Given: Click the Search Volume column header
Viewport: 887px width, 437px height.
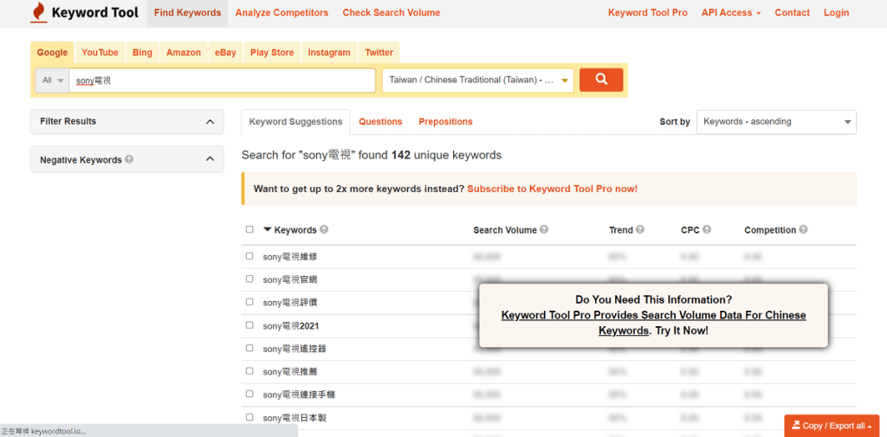Looking at the screenshot, I should [x=505, y=230].
